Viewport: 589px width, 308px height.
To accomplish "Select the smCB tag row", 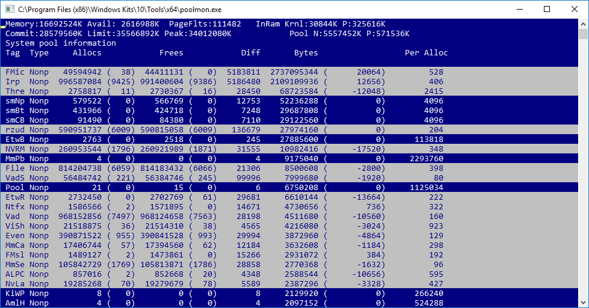I will coord(289,120).
